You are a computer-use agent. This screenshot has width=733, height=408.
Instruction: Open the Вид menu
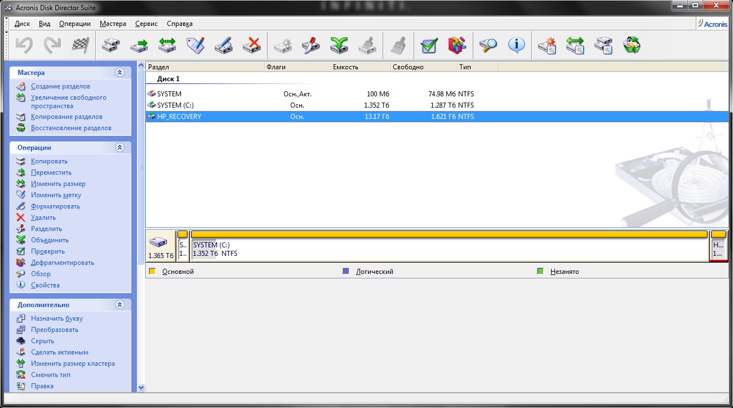click(x=45, y=24)
